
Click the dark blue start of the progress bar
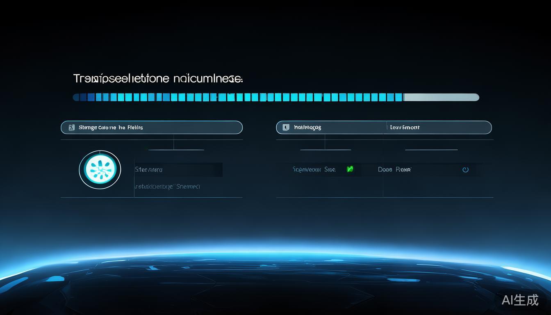pyautogui.click(x=82, y=97)
